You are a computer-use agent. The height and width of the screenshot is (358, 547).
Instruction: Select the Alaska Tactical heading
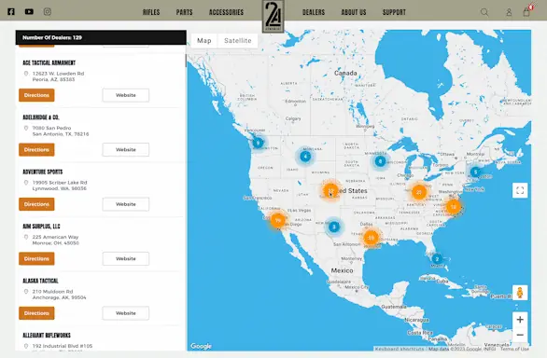[x=40, y=281]
